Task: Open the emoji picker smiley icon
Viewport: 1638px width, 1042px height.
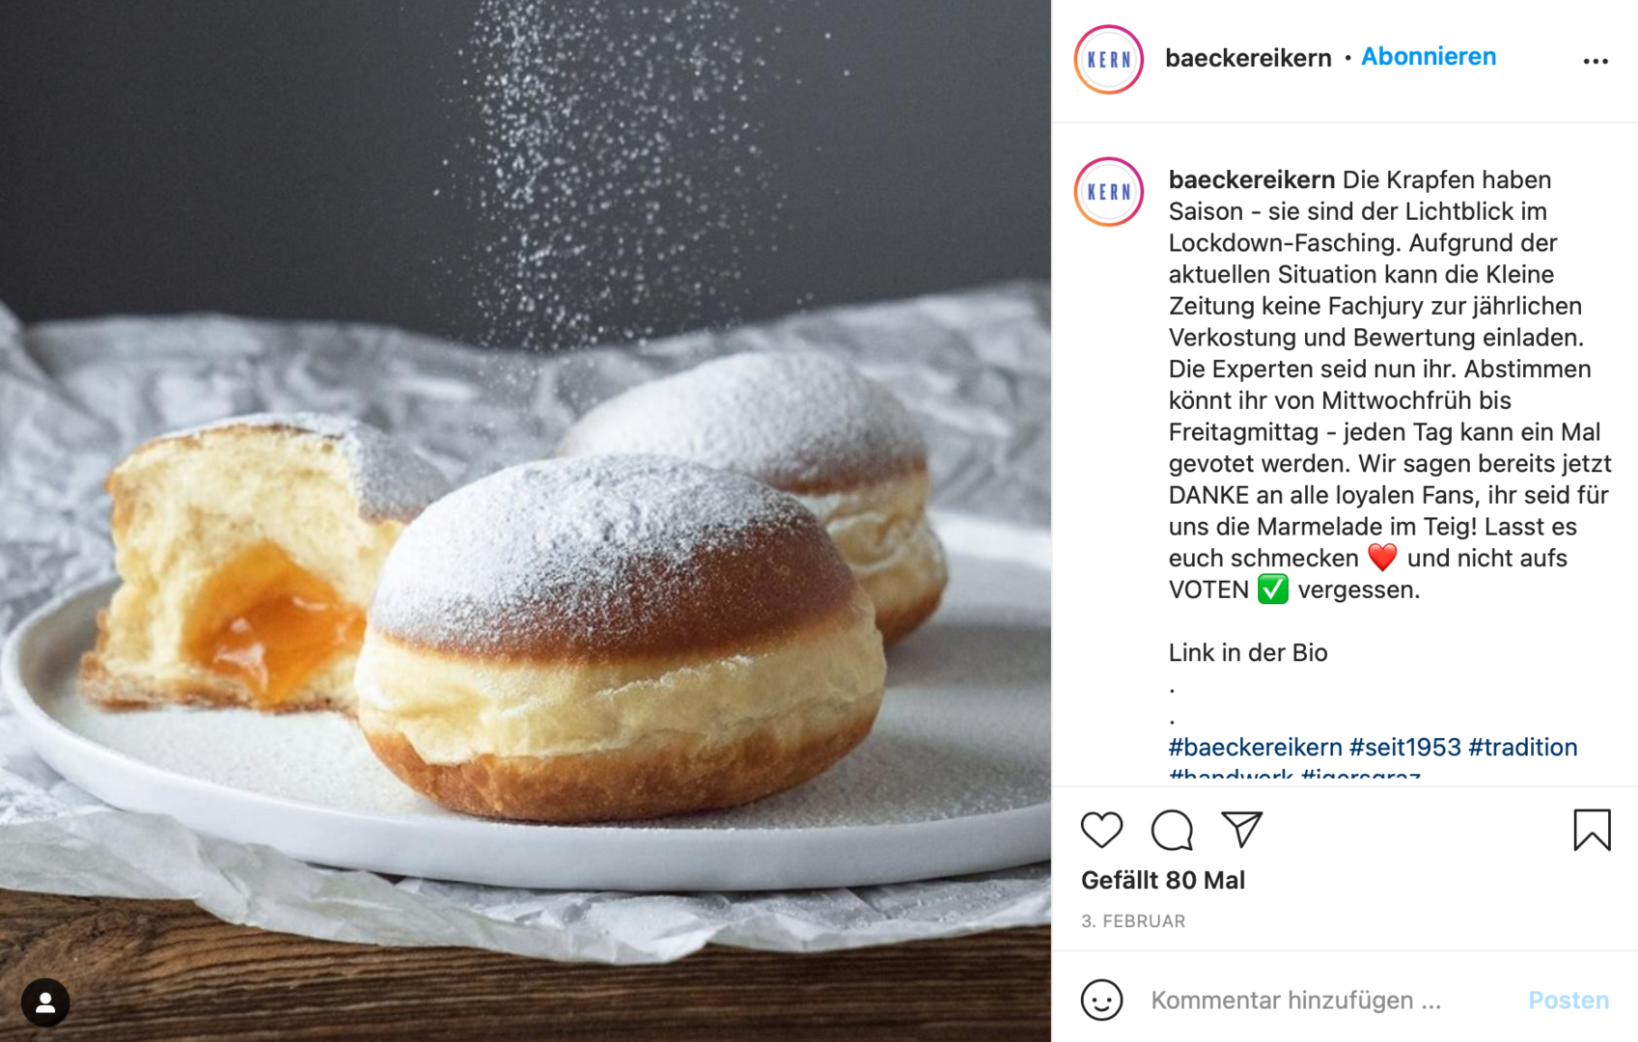Action: [x=1102, y=1000]
